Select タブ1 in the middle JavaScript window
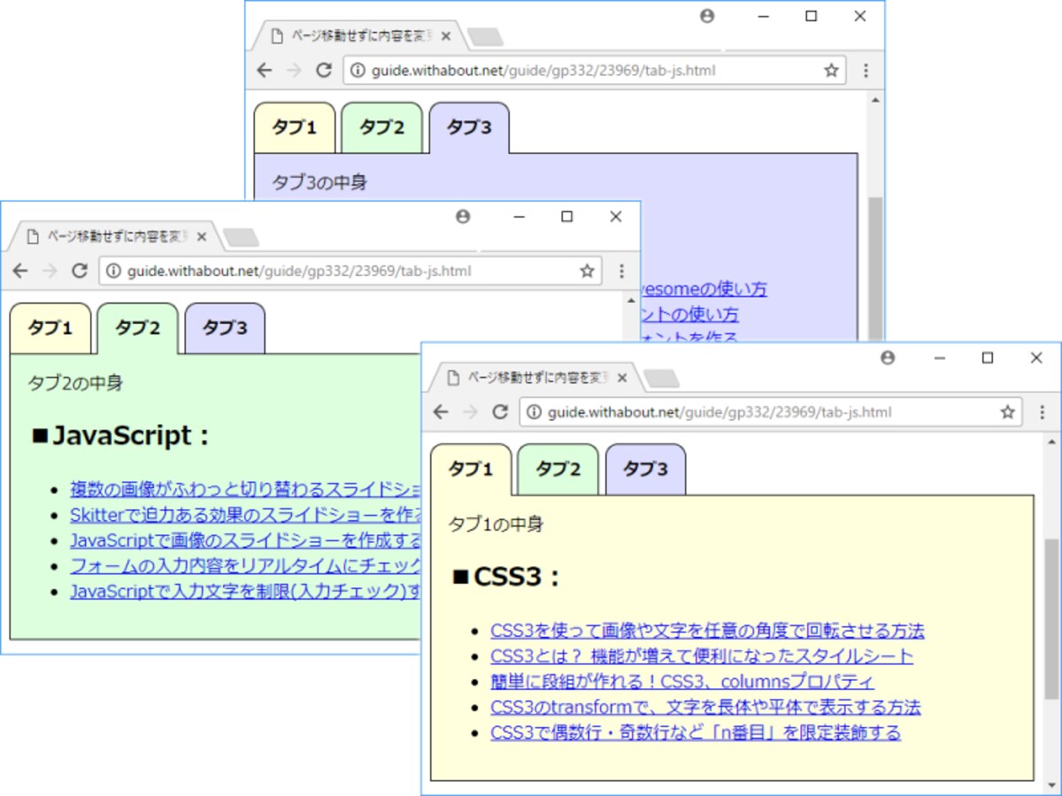 (x=50, y=328)
